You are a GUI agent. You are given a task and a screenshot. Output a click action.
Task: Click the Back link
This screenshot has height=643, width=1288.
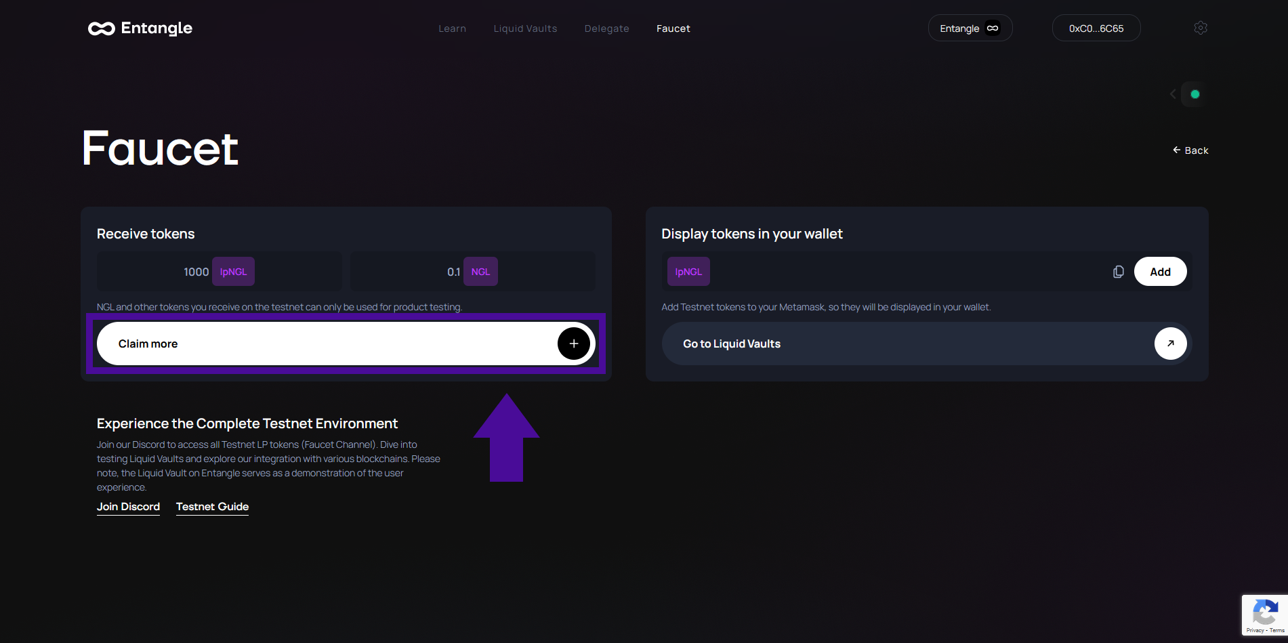(1190, 150)
